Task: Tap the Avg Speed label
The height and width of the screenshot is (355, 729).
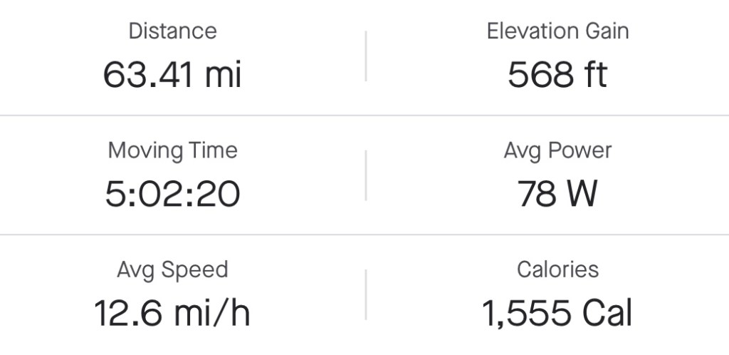Action: coord(172,270)
